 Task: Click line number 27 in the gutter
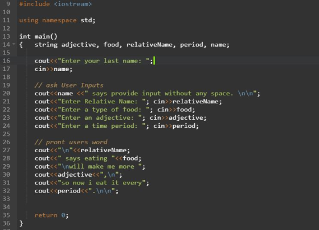click(x=6, y=150)
